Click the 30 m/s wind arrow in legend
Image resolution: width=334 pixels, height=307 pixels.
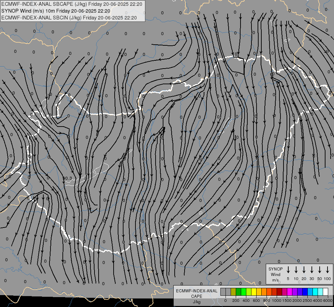pyautogui.click(x=311, y=270)
